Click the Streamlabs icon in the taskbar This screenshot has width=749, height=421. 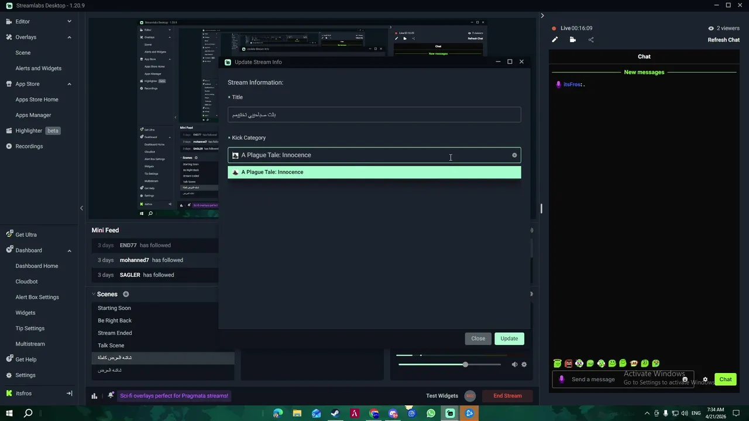450,413
